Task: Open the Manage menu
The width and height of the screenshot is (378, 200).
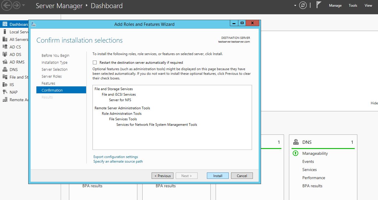Action: pos(335,6)
